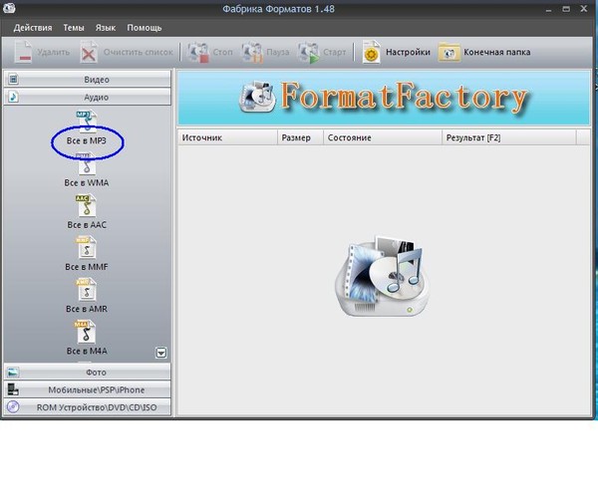598x503 pixels.
Task: Click the Удалить (Delete) toolbar icon
Action: coord(23,52)
